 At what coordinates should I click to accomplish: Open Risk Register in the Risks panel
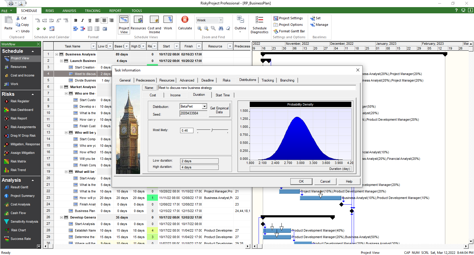click(20, 101)
